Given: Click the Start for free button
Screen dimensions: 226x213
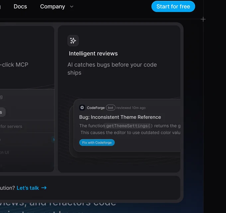Looking at the screenshot, I should coord(173,7).
